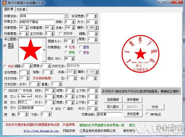Select 红色 stamp color

66,47
